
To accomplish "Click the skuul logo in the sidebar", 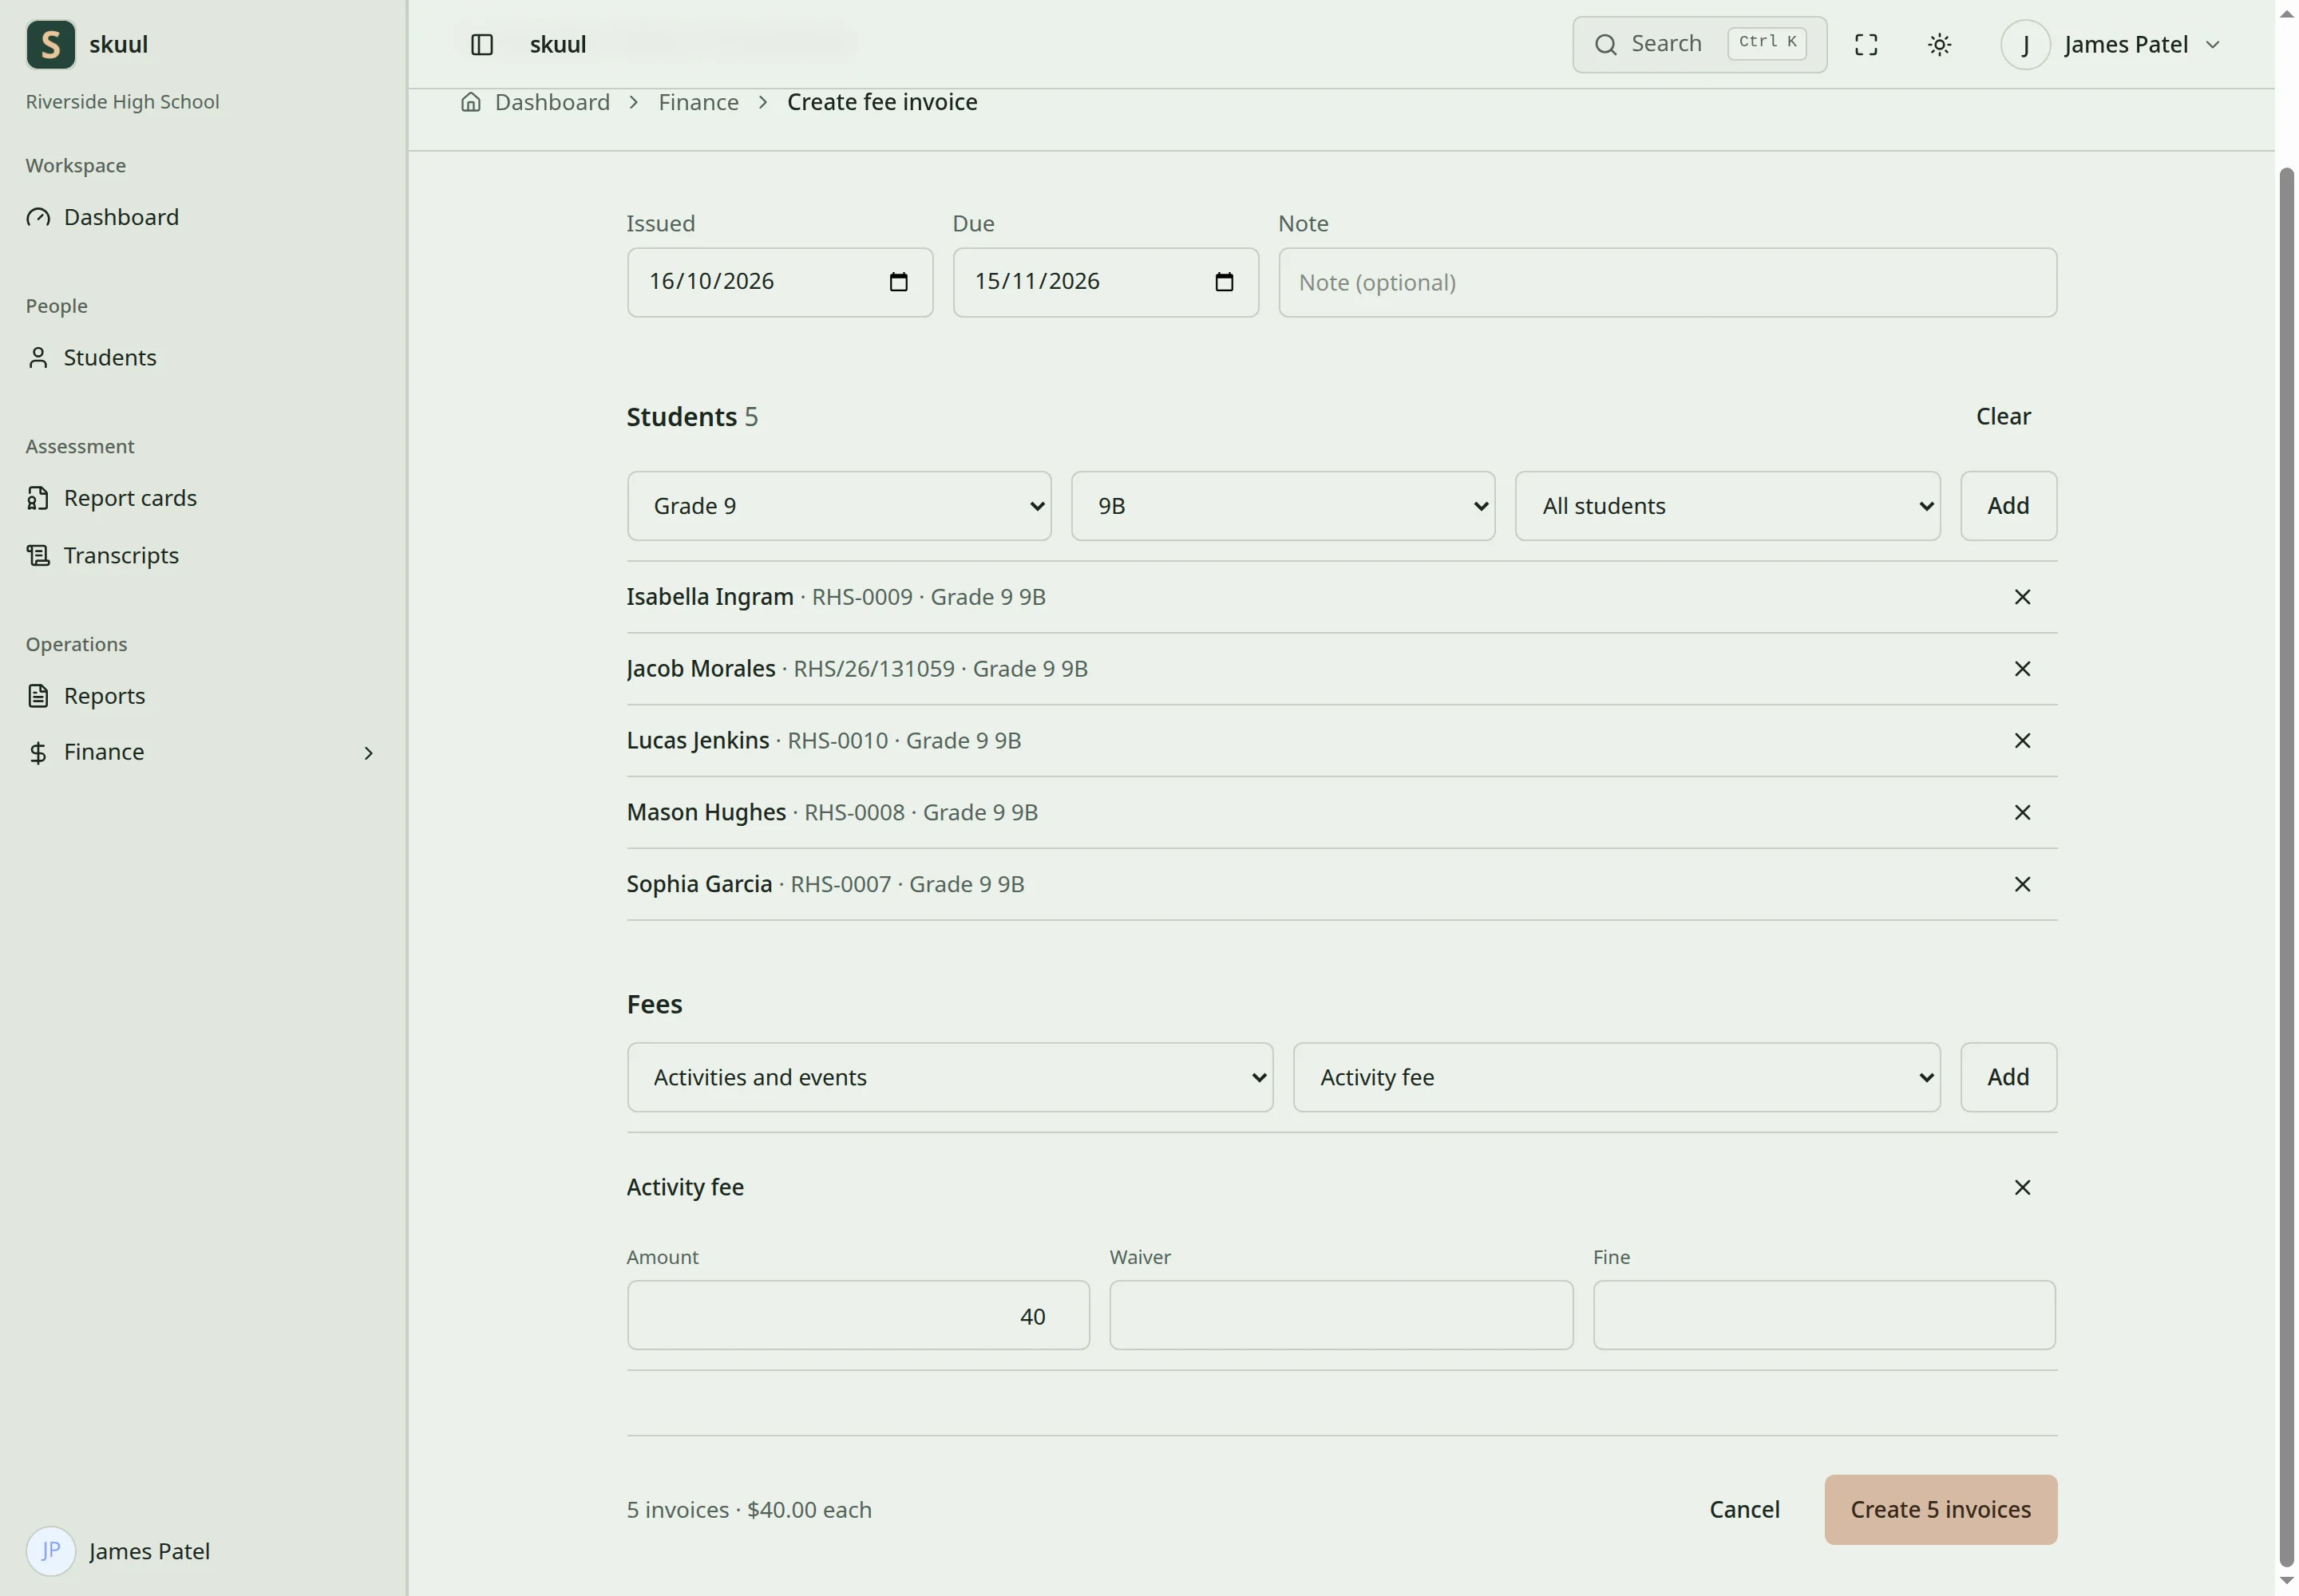I will (x=51, y=44).
